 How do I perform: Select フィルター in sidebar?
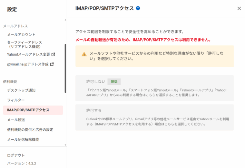(16, 100)
